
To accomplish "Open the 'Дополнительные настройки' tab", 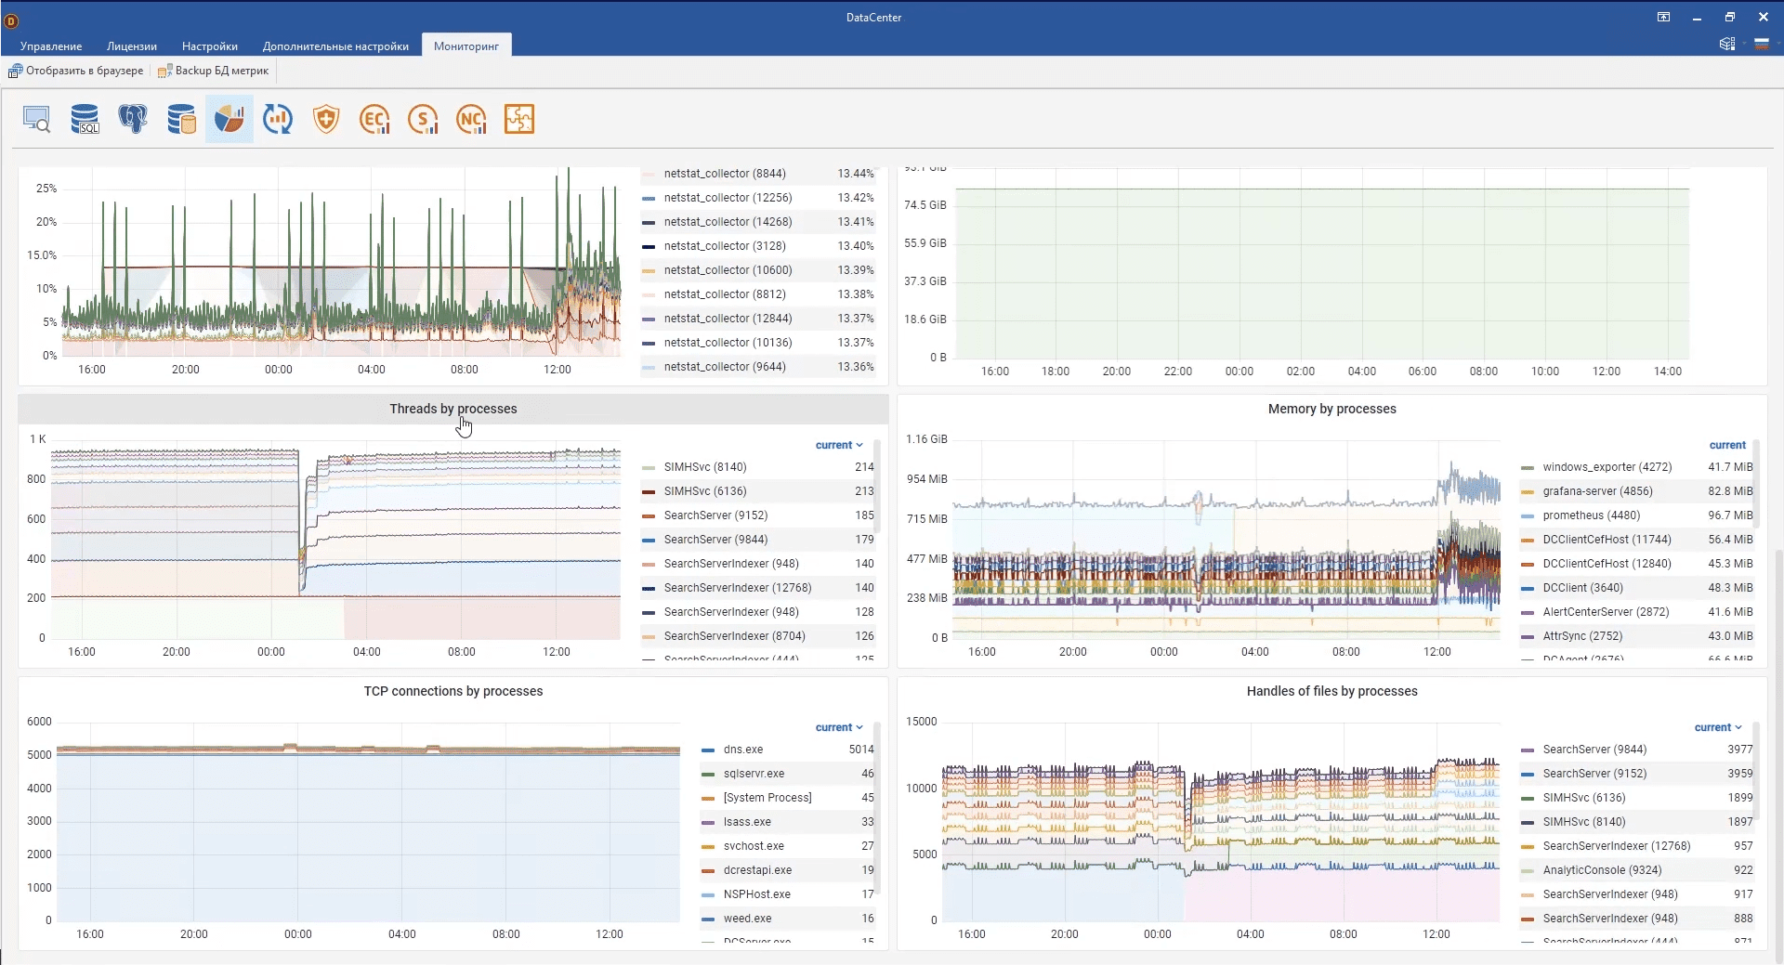I will (335, 46).
